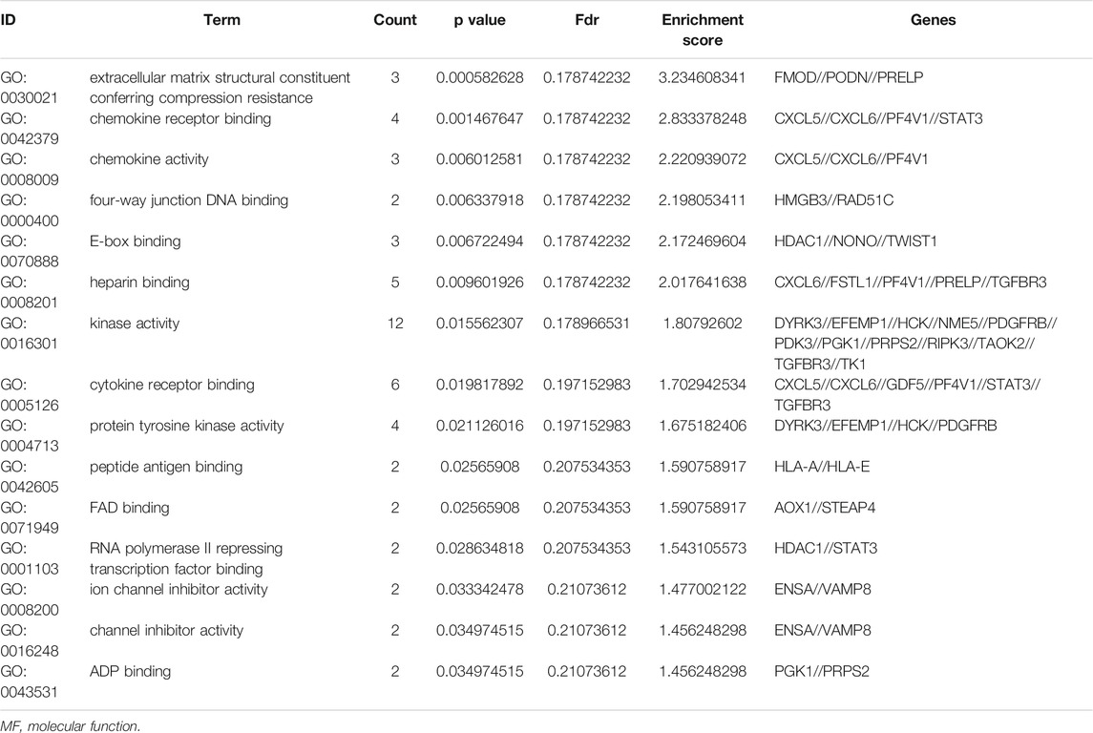
Task: Click genes cell 'HMGB3//RAD51C'
Action: tap(833, 200)
